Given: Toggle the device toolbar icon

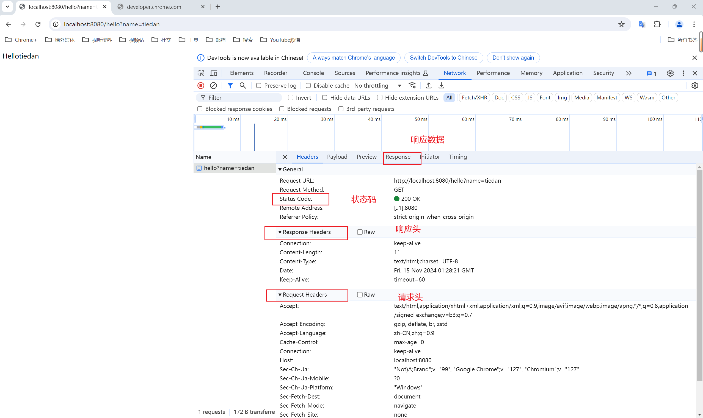Looking at the screenshot, I should [214, 73].
